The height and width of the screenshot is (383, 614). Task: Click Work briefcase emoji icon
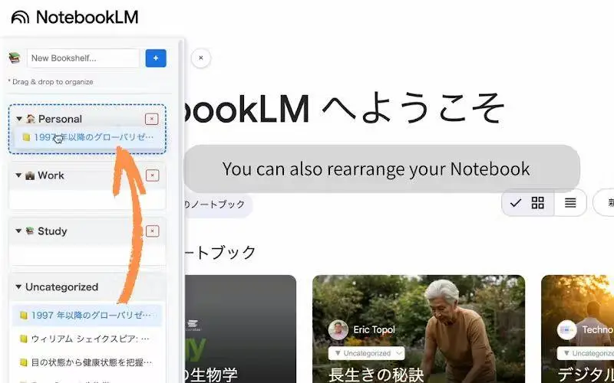coord(30,175)
